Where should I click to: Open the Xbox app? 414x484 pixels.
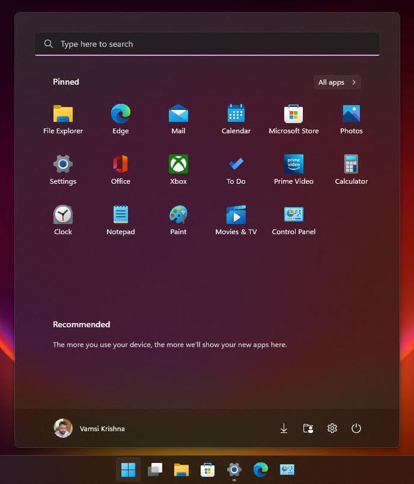(178, 170)
